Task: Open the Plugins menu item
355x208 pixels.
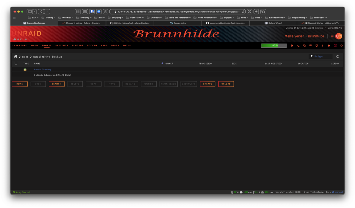Action: [x=78, y=45]
